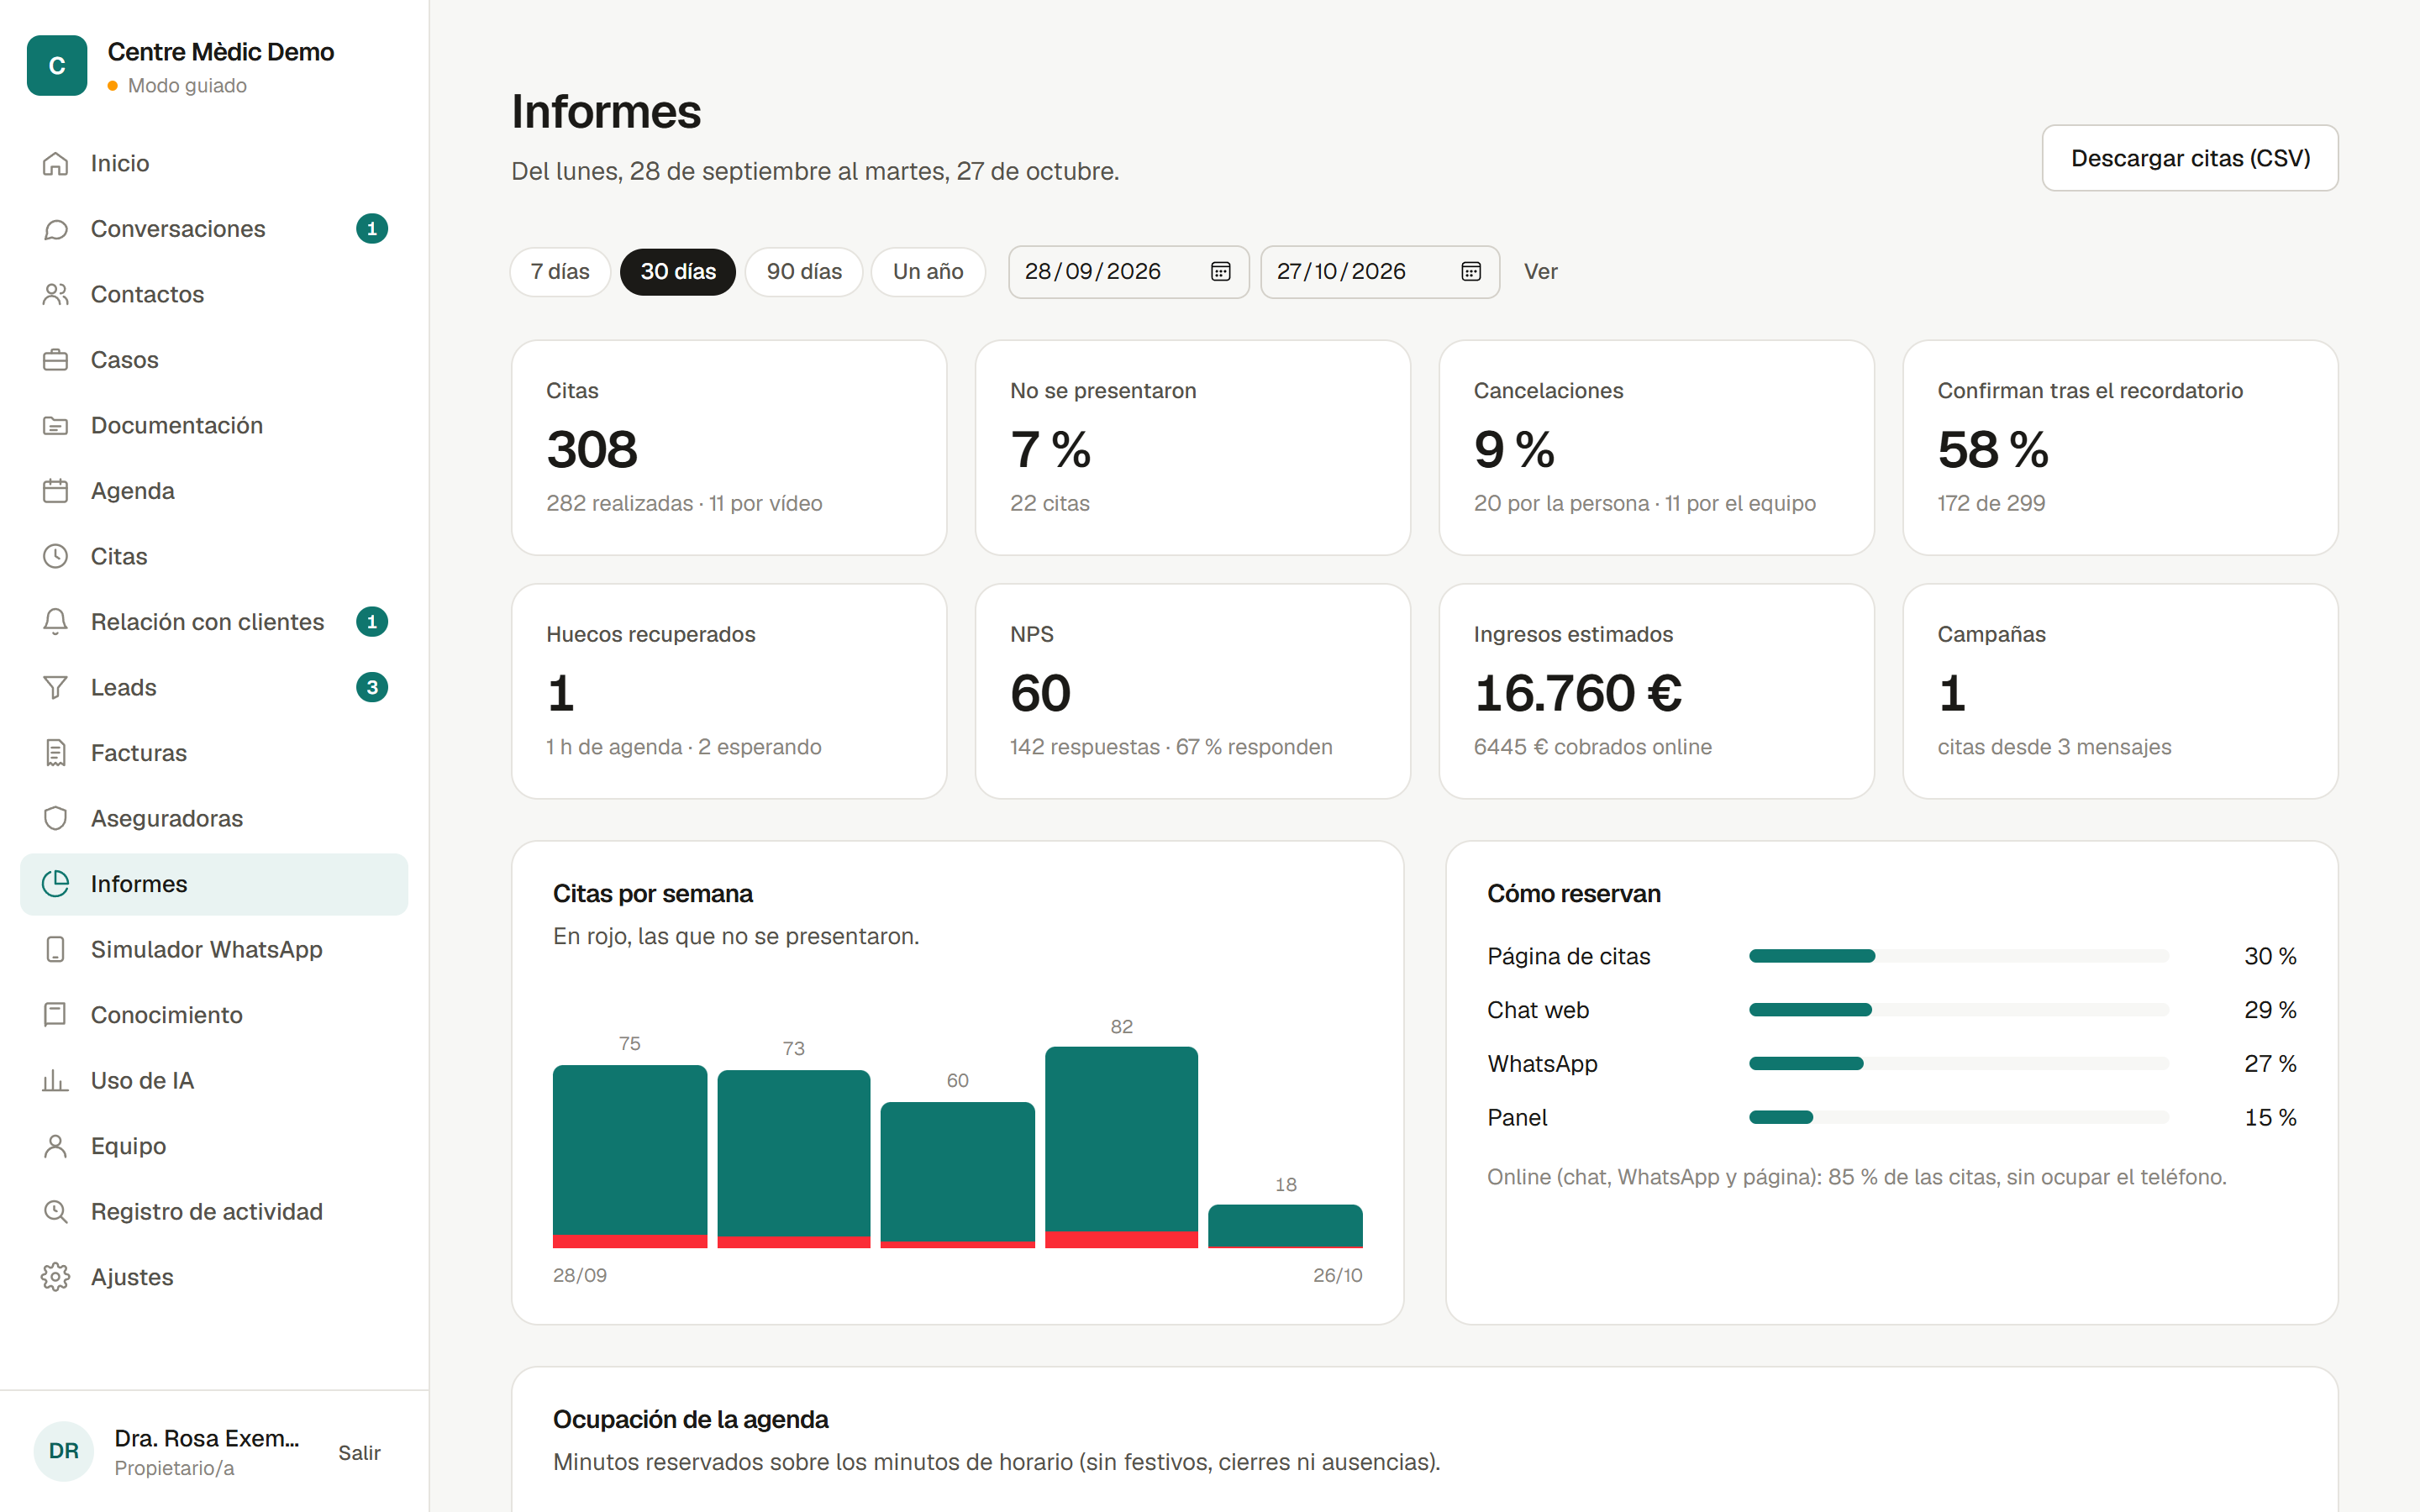
Task: Open the Simulador WhatsApp phone icon
Action: click(56, 949)
